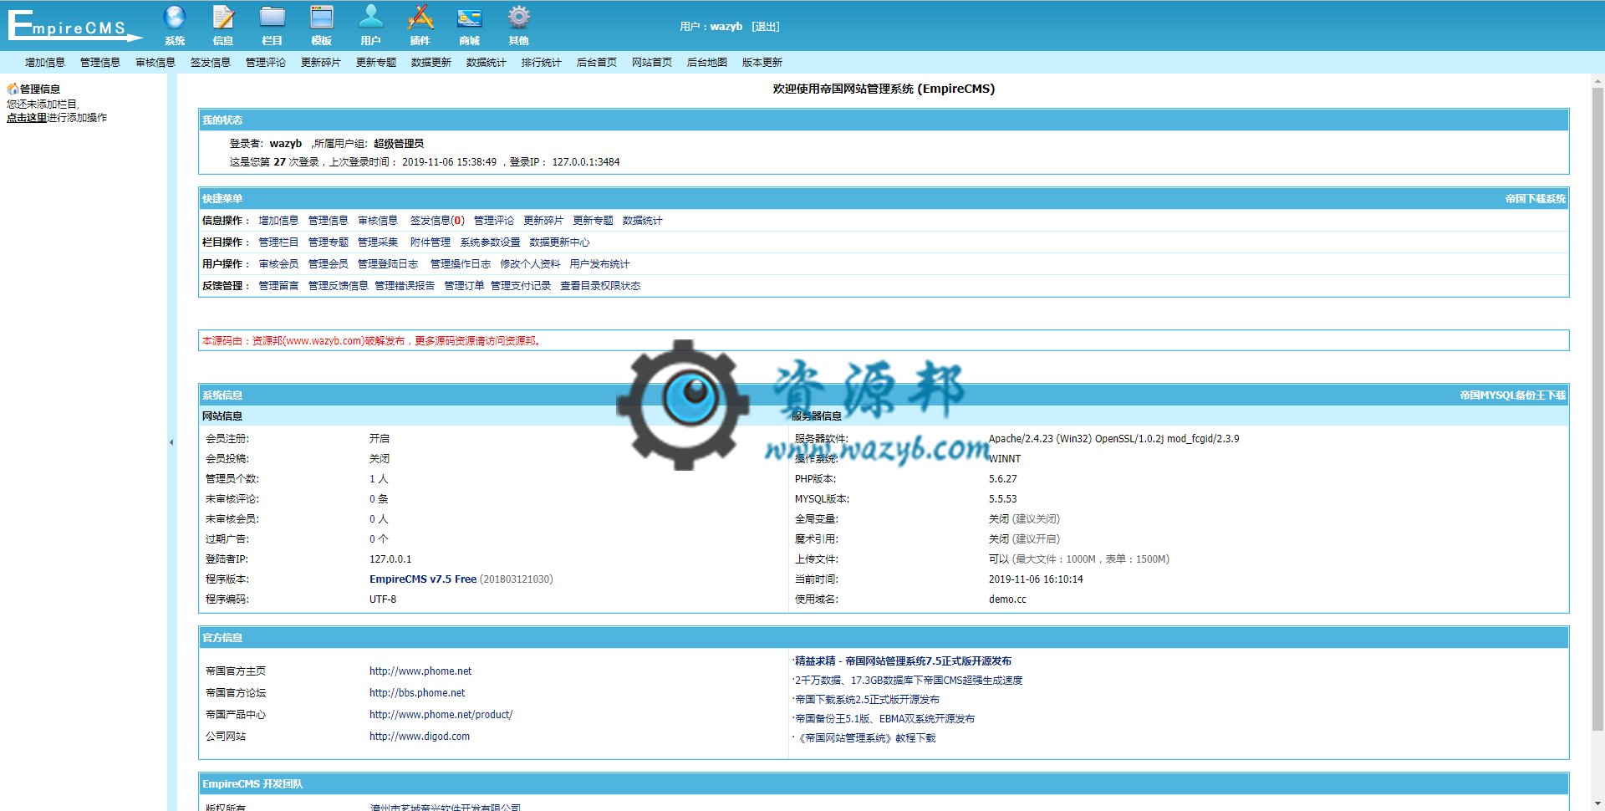Open 管理栏目 in the 栏目操作 row
Screen dimensions: 1605x811
(x=278, y=242)
